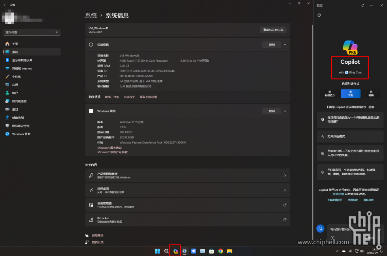Open the 域或工作组 (Domain or workgroup) link
387x256 pixels.
click(x=112, y=97)
